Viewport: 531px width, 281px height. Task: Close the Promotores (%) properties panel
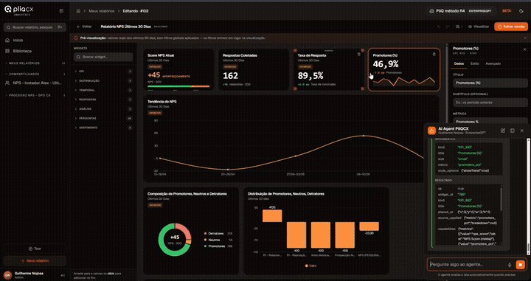525,49
